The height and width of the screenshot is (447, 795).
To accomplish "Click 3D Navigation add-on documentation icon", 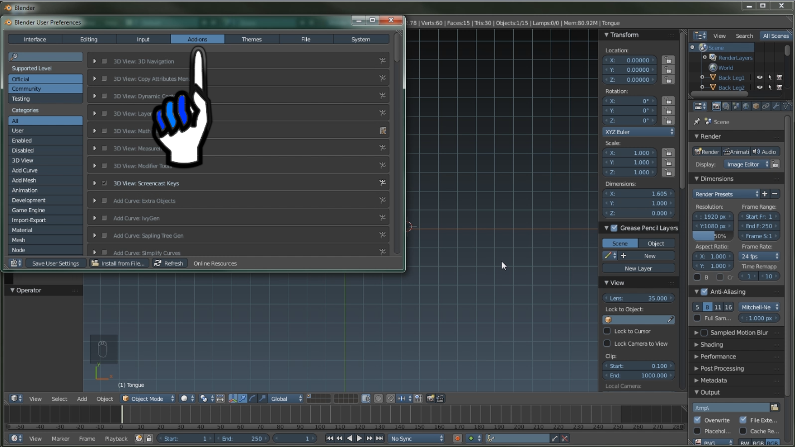I will click(382, 61).
